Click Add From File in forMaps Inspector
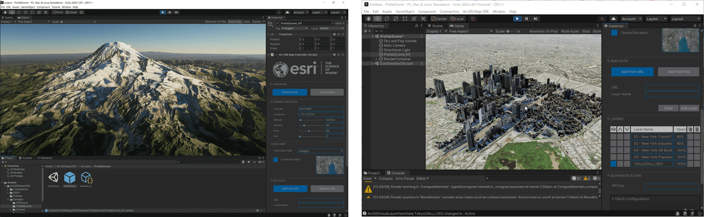This screenshot has width=704, height=217. 678,72
